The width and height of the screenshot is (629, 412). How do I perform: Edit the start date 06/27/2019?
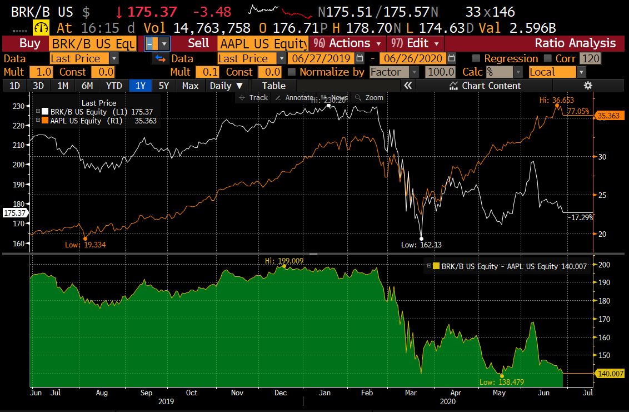(321, 58)
